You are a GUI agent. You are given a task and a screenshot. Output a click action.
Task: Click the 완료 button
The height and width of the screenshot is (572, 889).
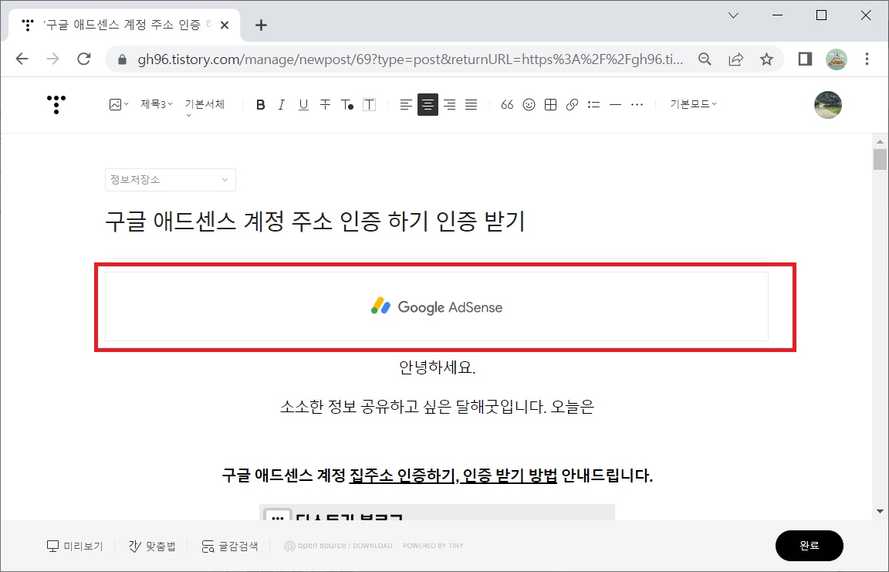coord(809,545)
